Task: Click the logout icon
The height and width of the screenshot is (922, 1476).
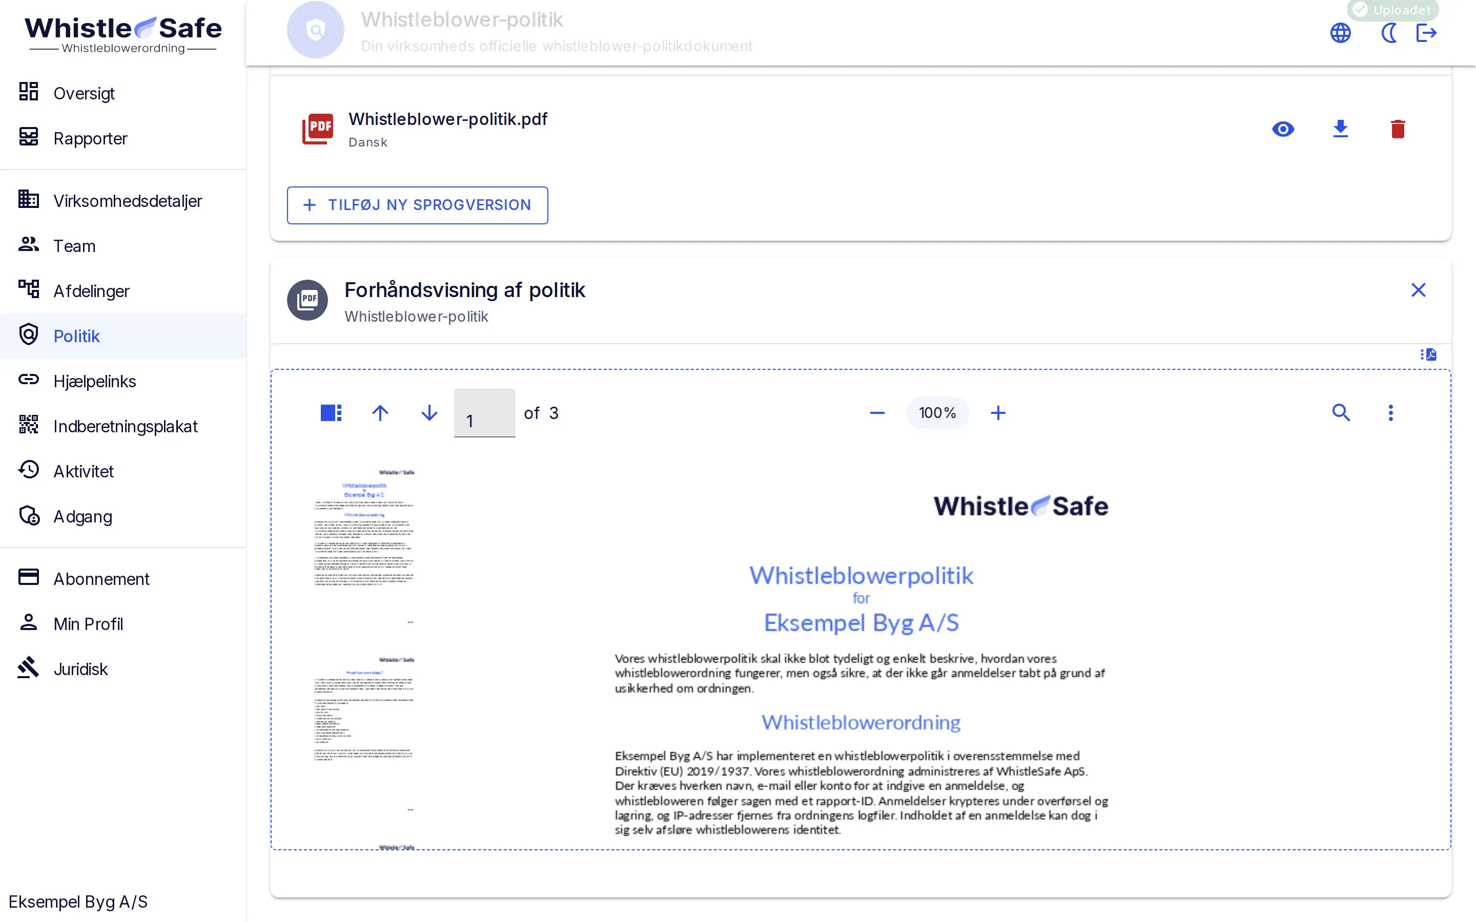Action: tap(1427, 33)
